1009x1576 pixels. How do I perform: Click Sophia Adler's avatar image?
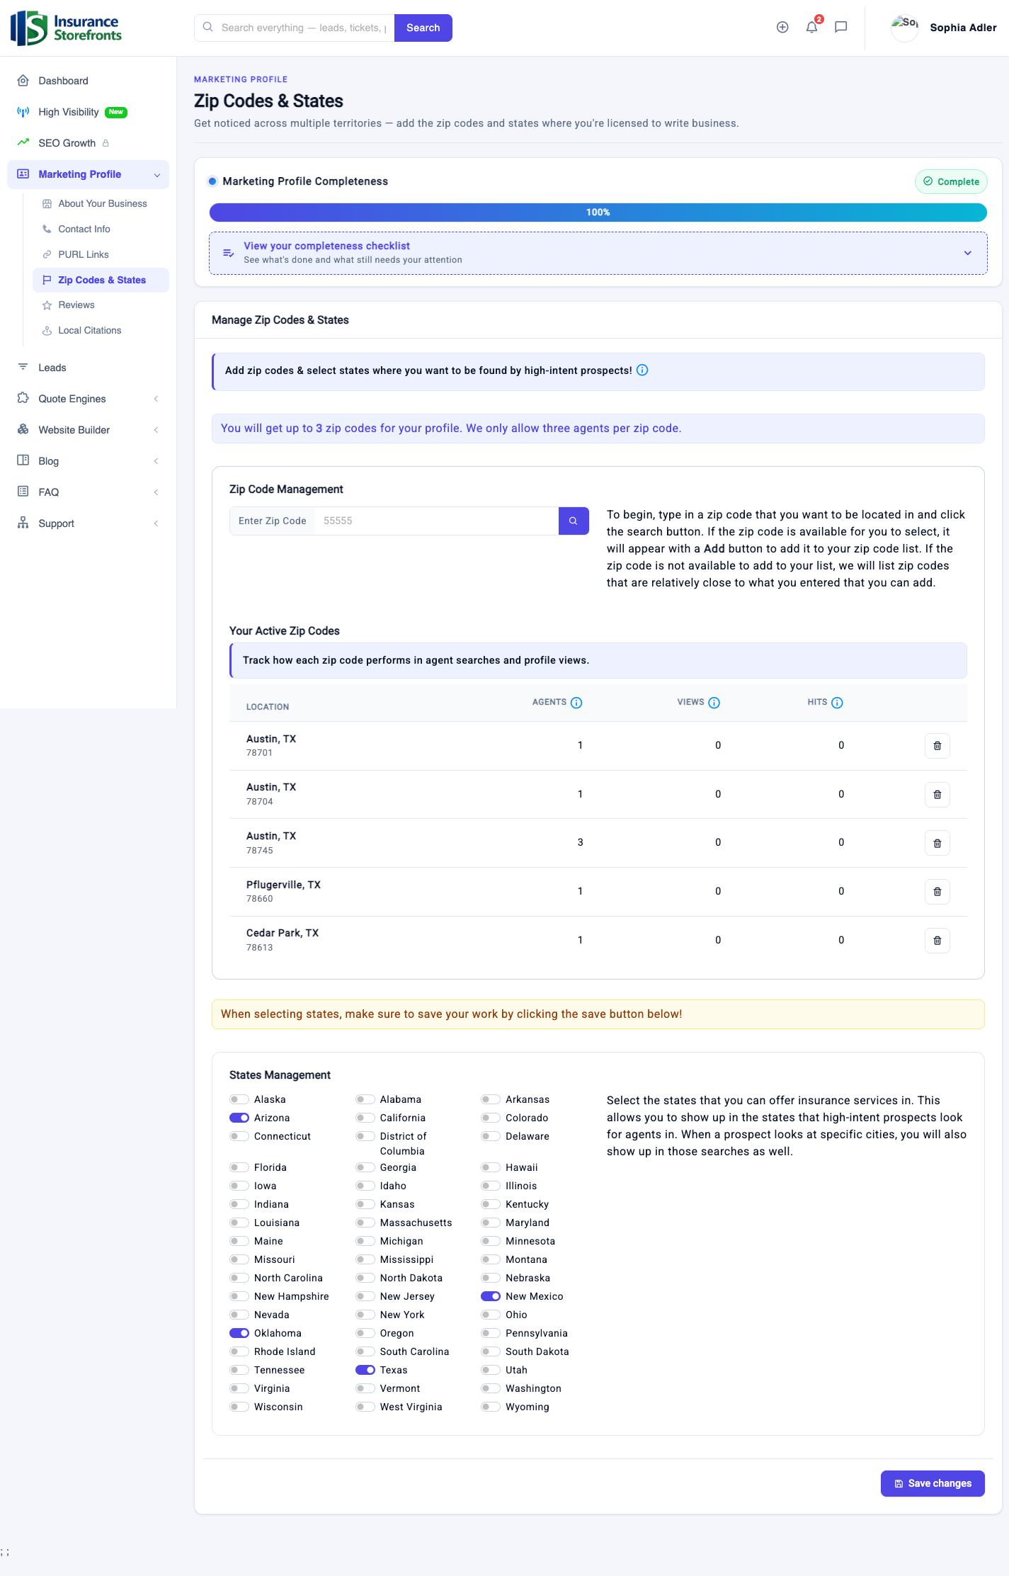pos(904,28)
